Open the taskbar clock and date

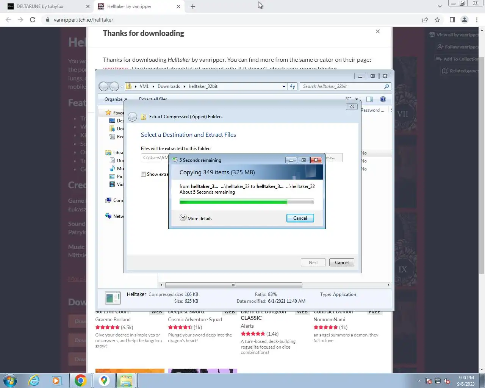click(x=466, y=381)
